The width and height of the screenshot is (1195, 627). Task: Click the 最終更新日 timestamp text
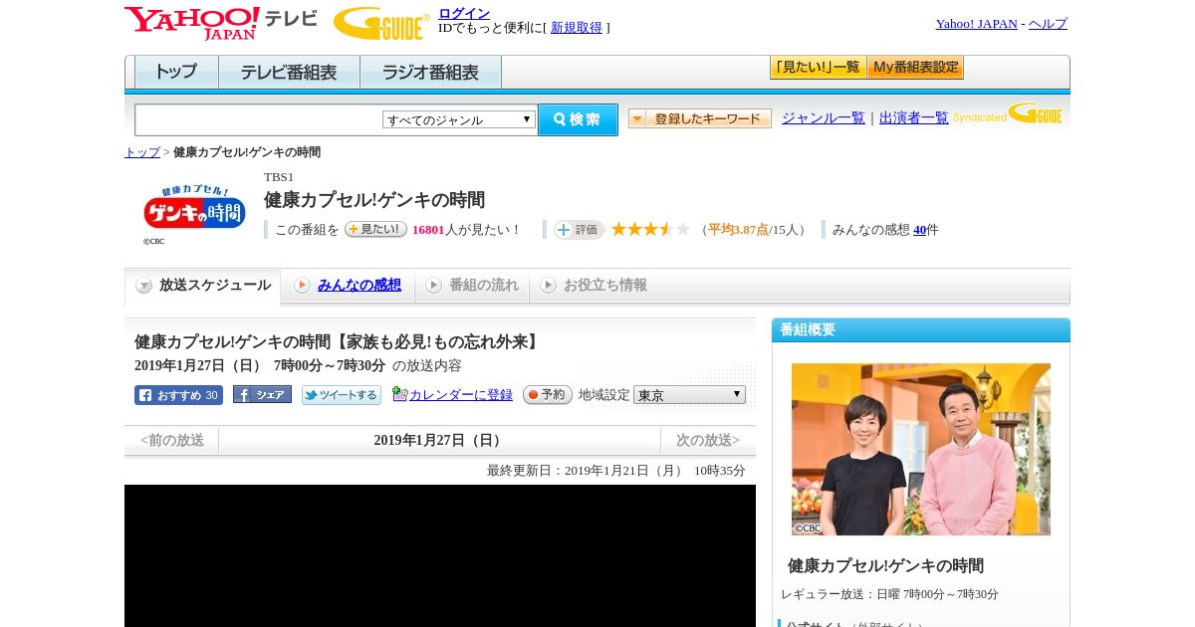click(x=616, y=471)
